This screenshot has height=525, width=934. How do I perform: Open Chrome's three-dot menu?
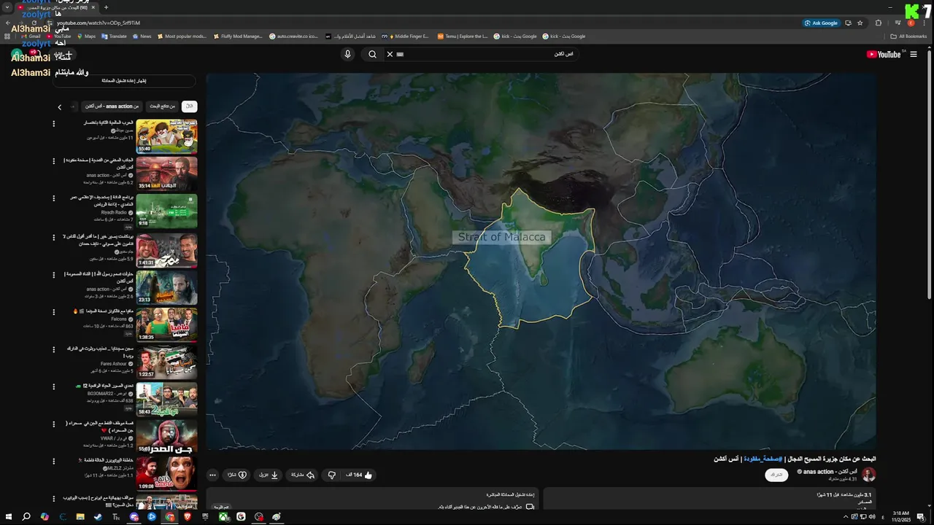925,23
